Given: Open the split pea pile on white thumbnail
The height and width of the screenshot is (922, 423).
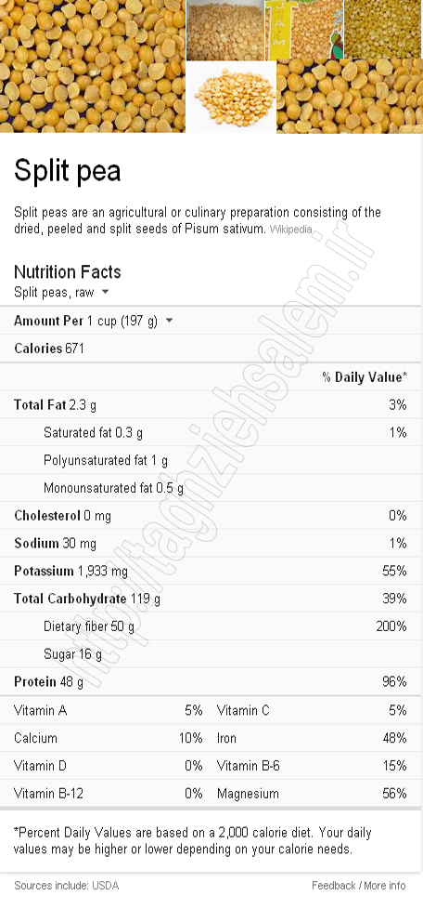Looking at the screenshot, I should (x=231, y=97).
